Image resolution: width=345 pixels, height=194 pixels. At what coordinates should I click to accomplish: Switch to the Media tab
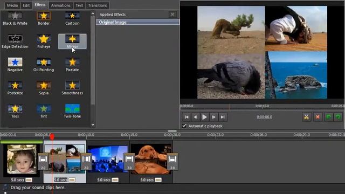(12, 5)
